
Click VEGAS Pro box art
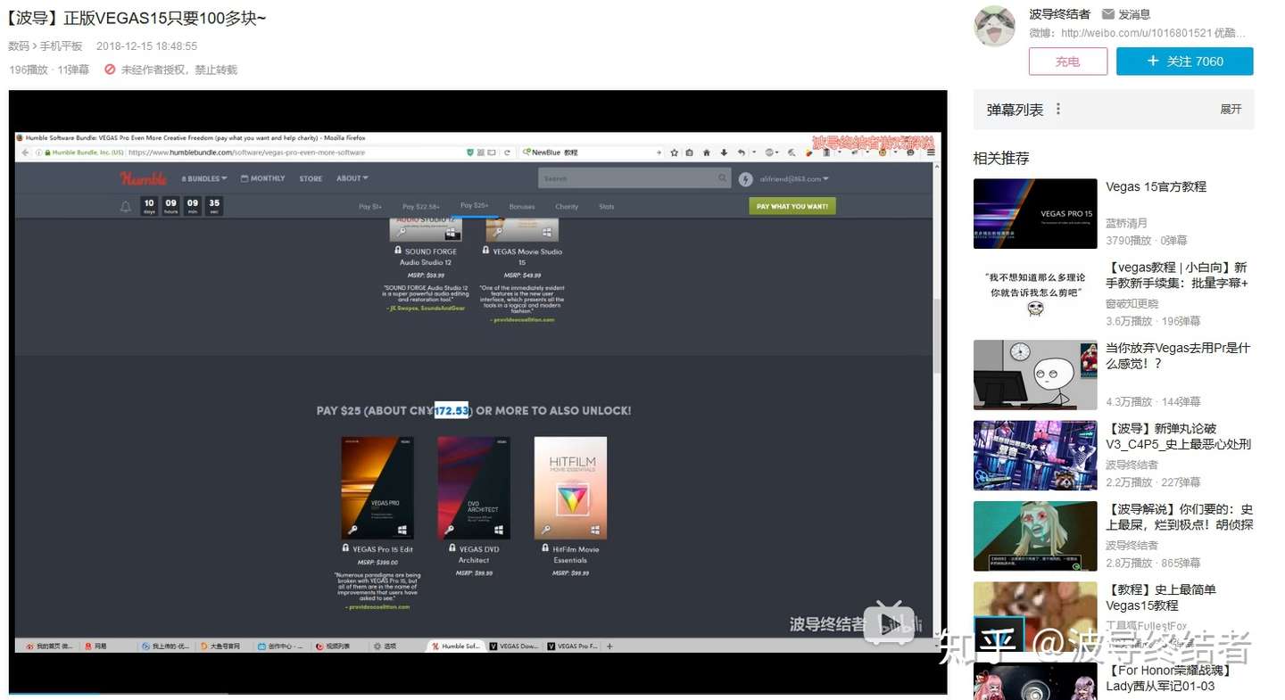pyautogui.click(x=377, y=488)
